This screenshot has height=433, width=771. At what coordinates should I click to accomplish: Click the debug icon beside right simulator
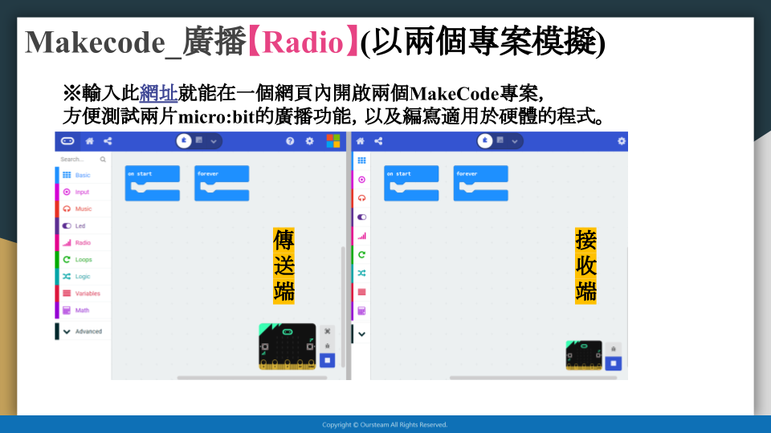click(614, 349)
